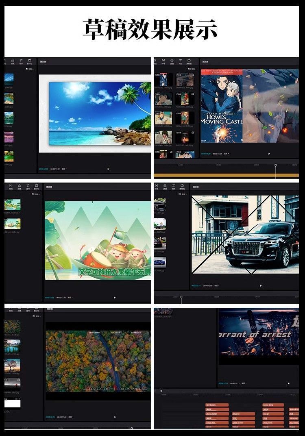
Task: Click the playhead marker below the black car preview
Action: (181, 297)
